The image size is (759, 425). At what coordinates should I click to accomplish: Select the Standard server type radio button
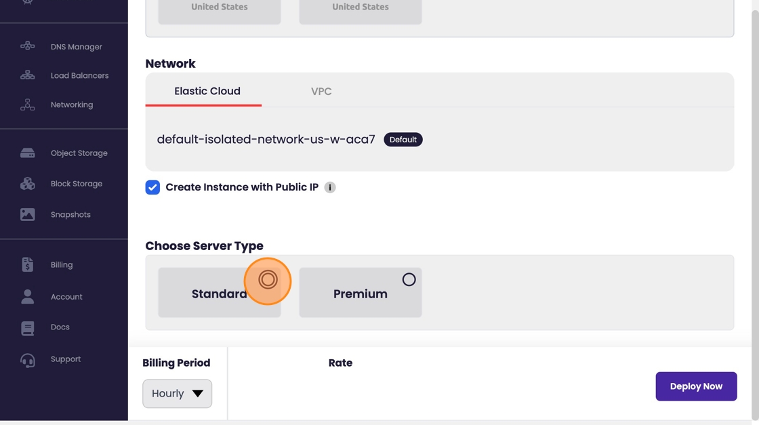click(x=268, y=279)
